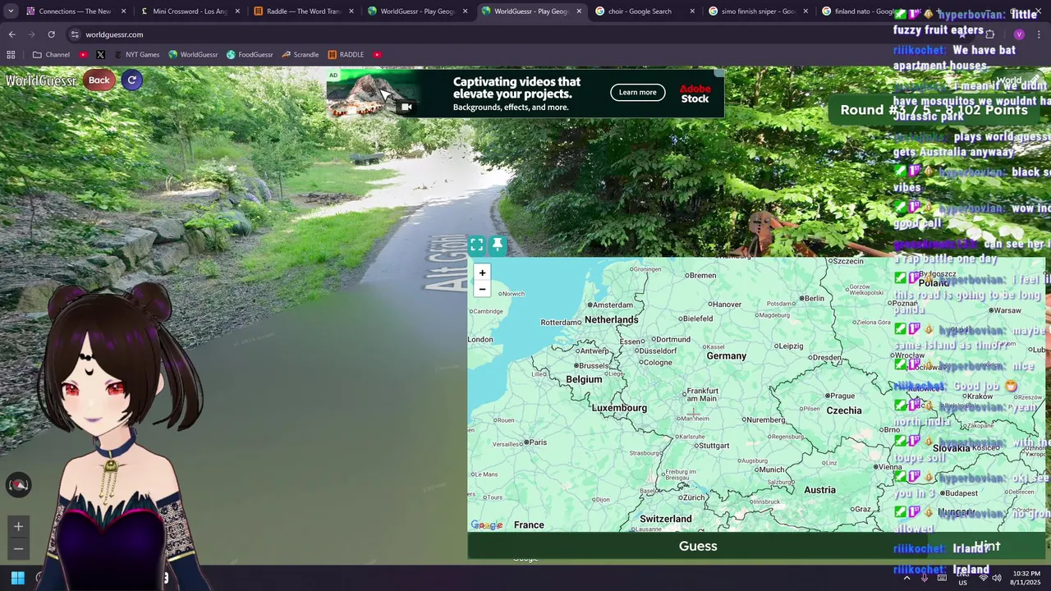
Task: Open the browser profile avatar
Action: (1019, 34)
